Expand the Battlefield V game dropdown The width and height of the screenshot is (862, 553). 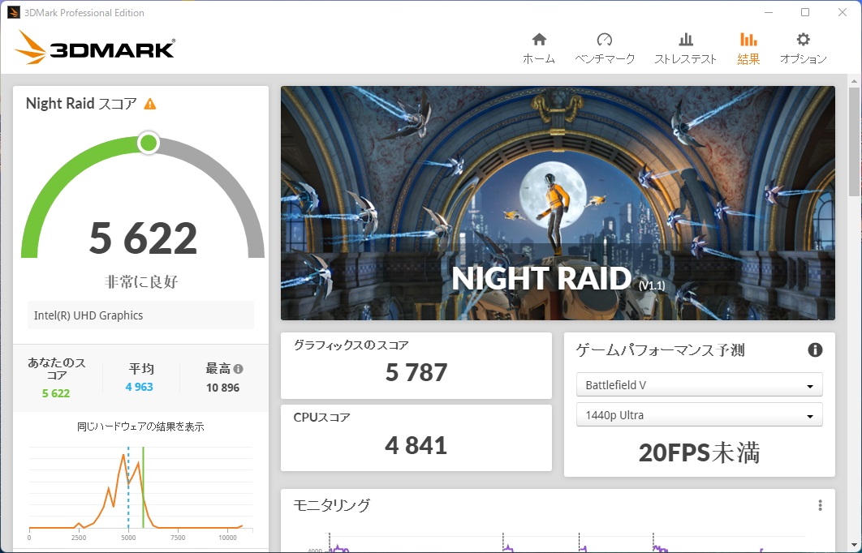pyautogui.click(x=700, y=385)
